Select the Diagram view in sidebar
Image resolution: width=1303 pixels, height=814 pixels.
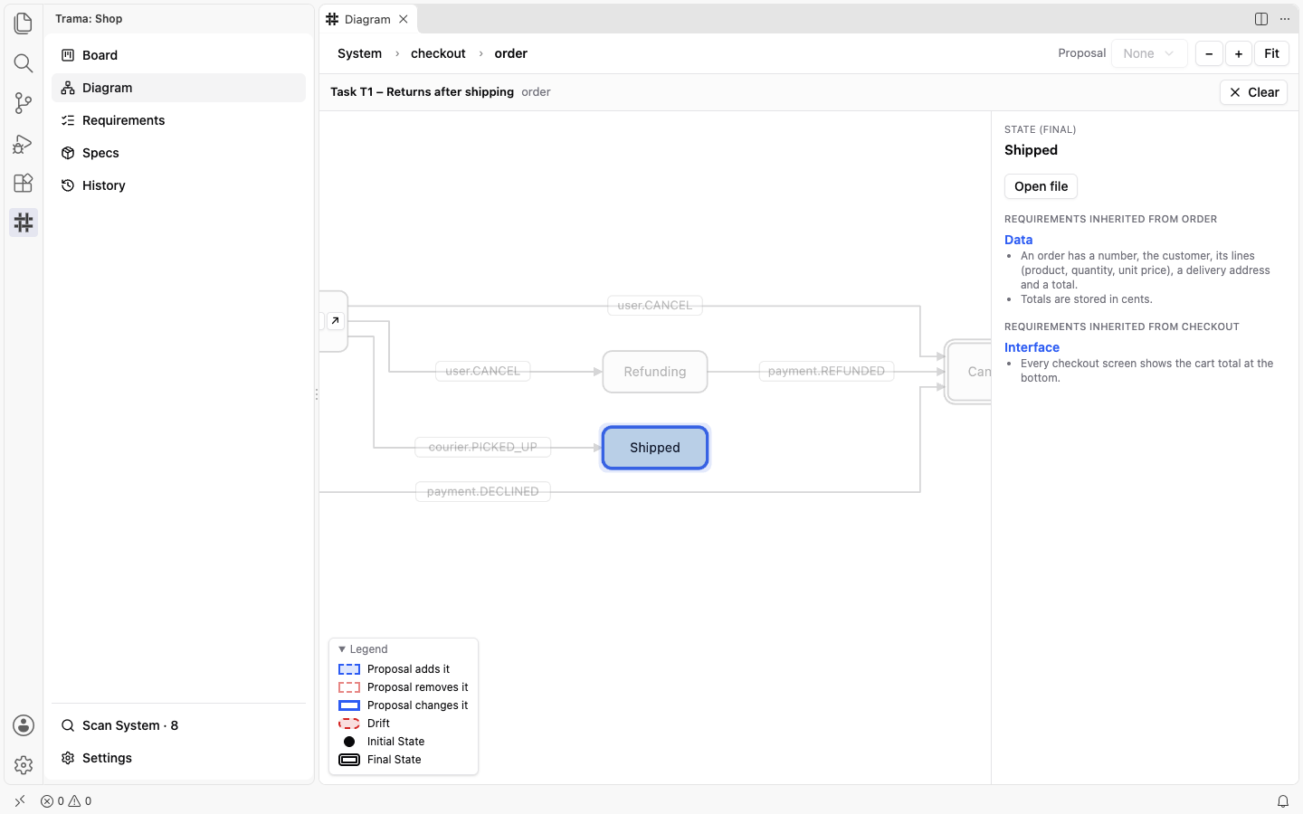(x=179, y=88)
